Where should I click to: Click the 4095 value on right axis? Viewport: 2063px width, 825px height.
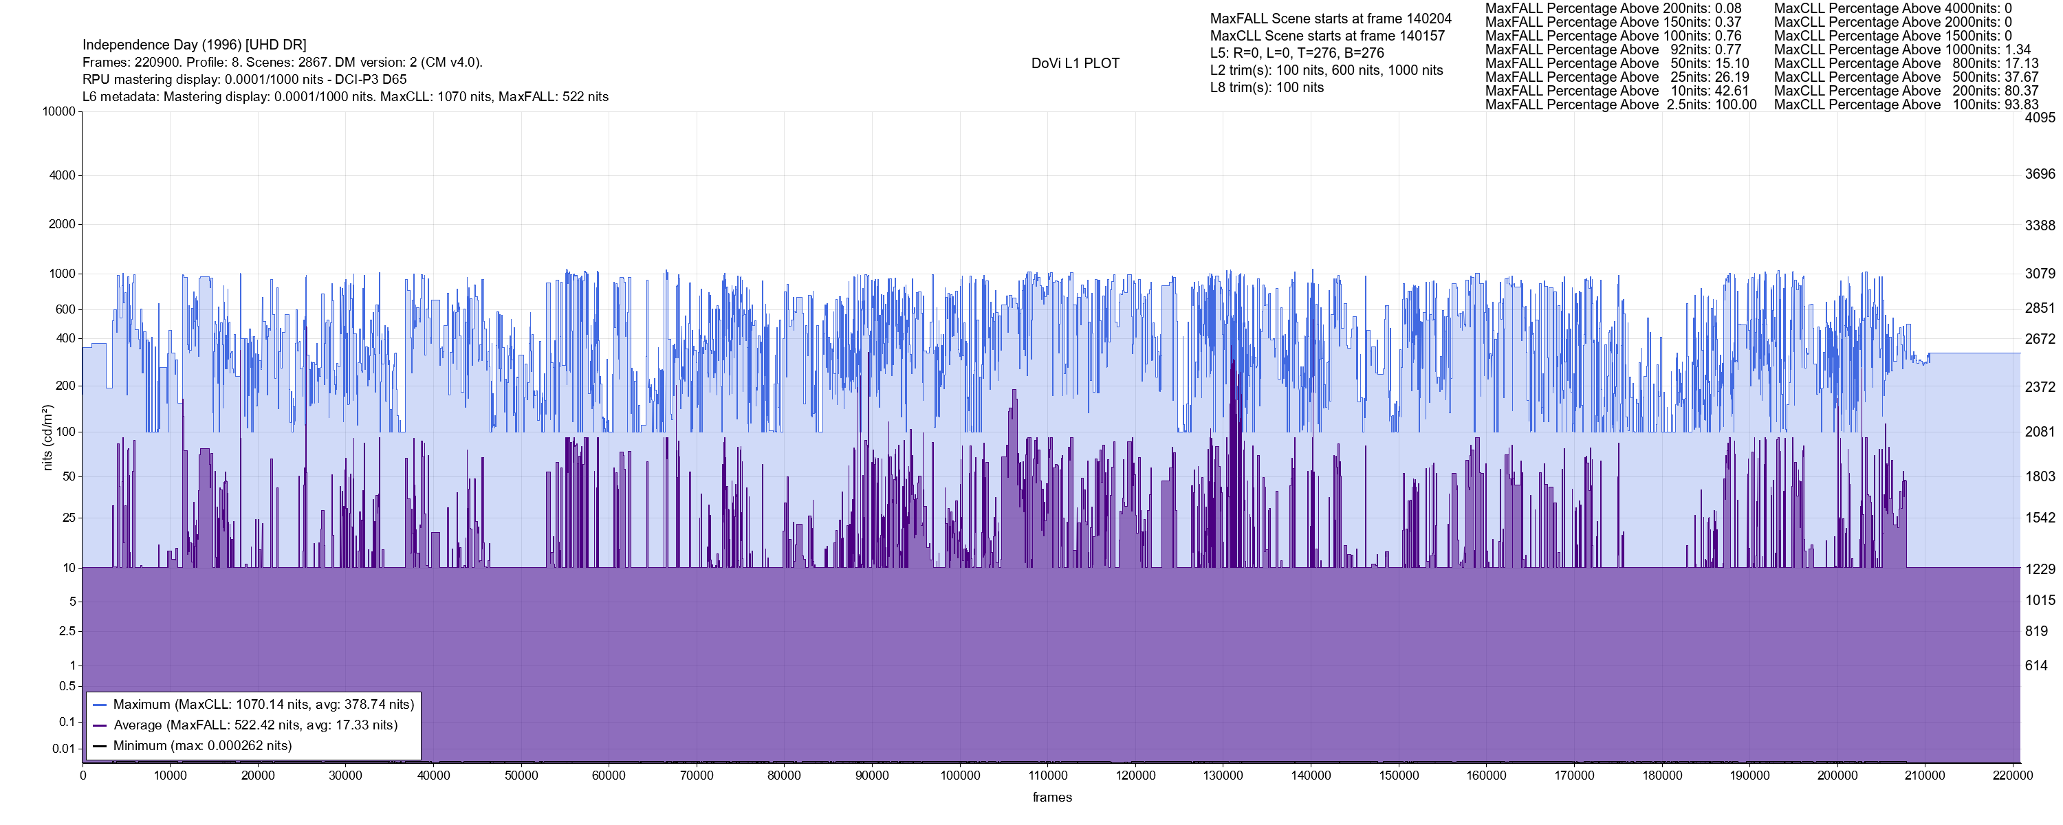click(2039, 118)
